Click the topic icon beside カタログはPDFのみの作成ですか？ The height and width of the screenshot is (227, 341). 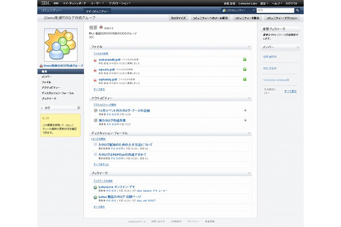click(x=95, y=155)
